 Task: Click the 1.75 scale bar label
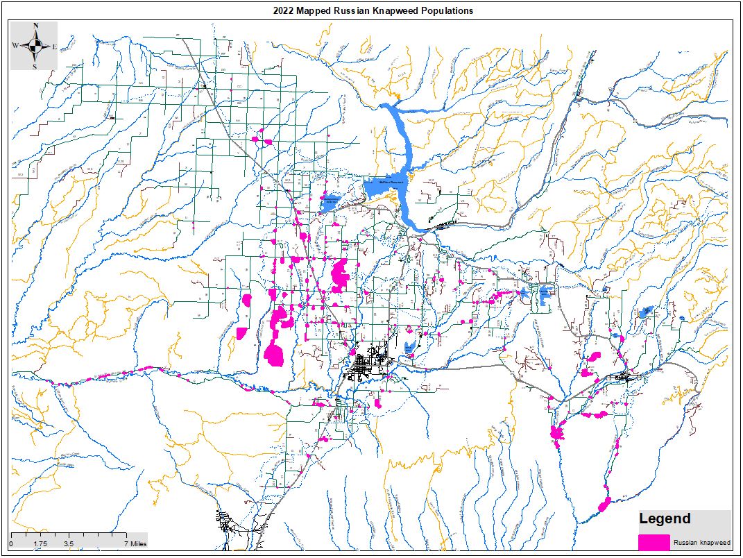(40, 544)
